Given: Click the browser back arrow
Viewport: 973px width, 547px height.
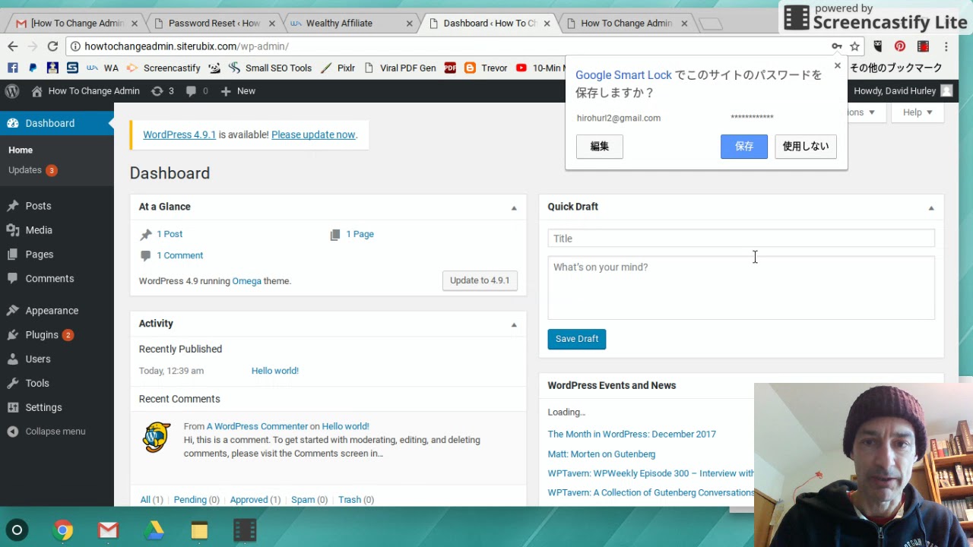Looking at the screenshot, I should (x=13, y=46).
